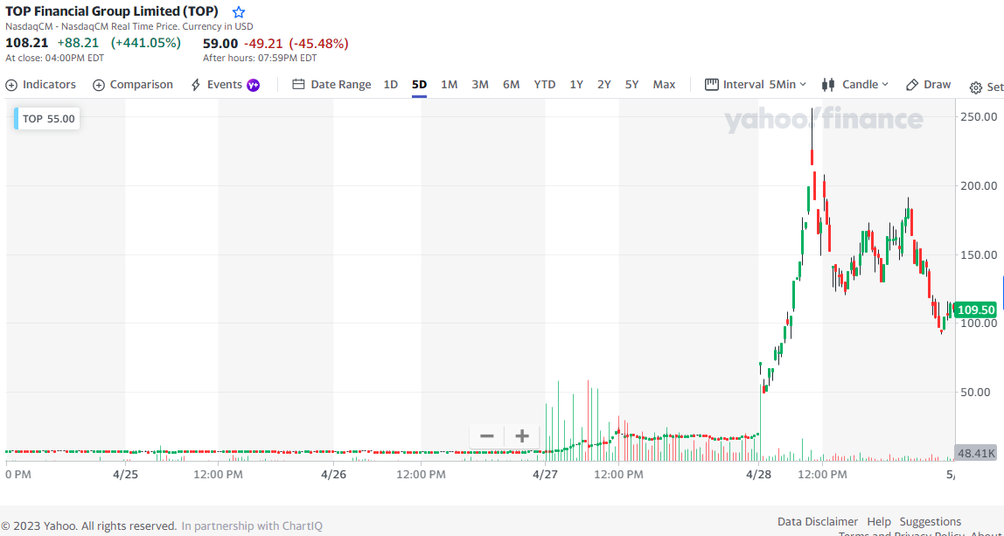Click the -45.48% after hours change

(x=319, y=43)
